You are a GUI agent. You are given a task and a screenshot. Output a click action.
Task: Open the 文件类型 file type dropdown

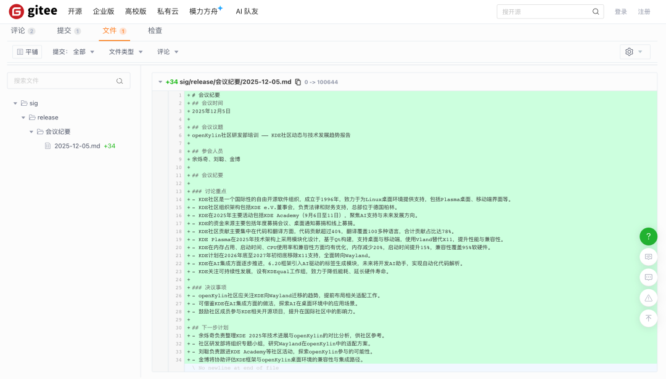[125, 52]
